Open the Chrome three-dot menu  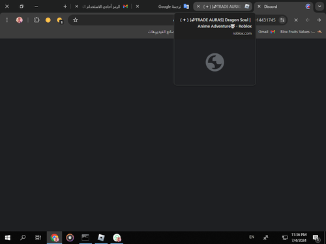(7, 20)
